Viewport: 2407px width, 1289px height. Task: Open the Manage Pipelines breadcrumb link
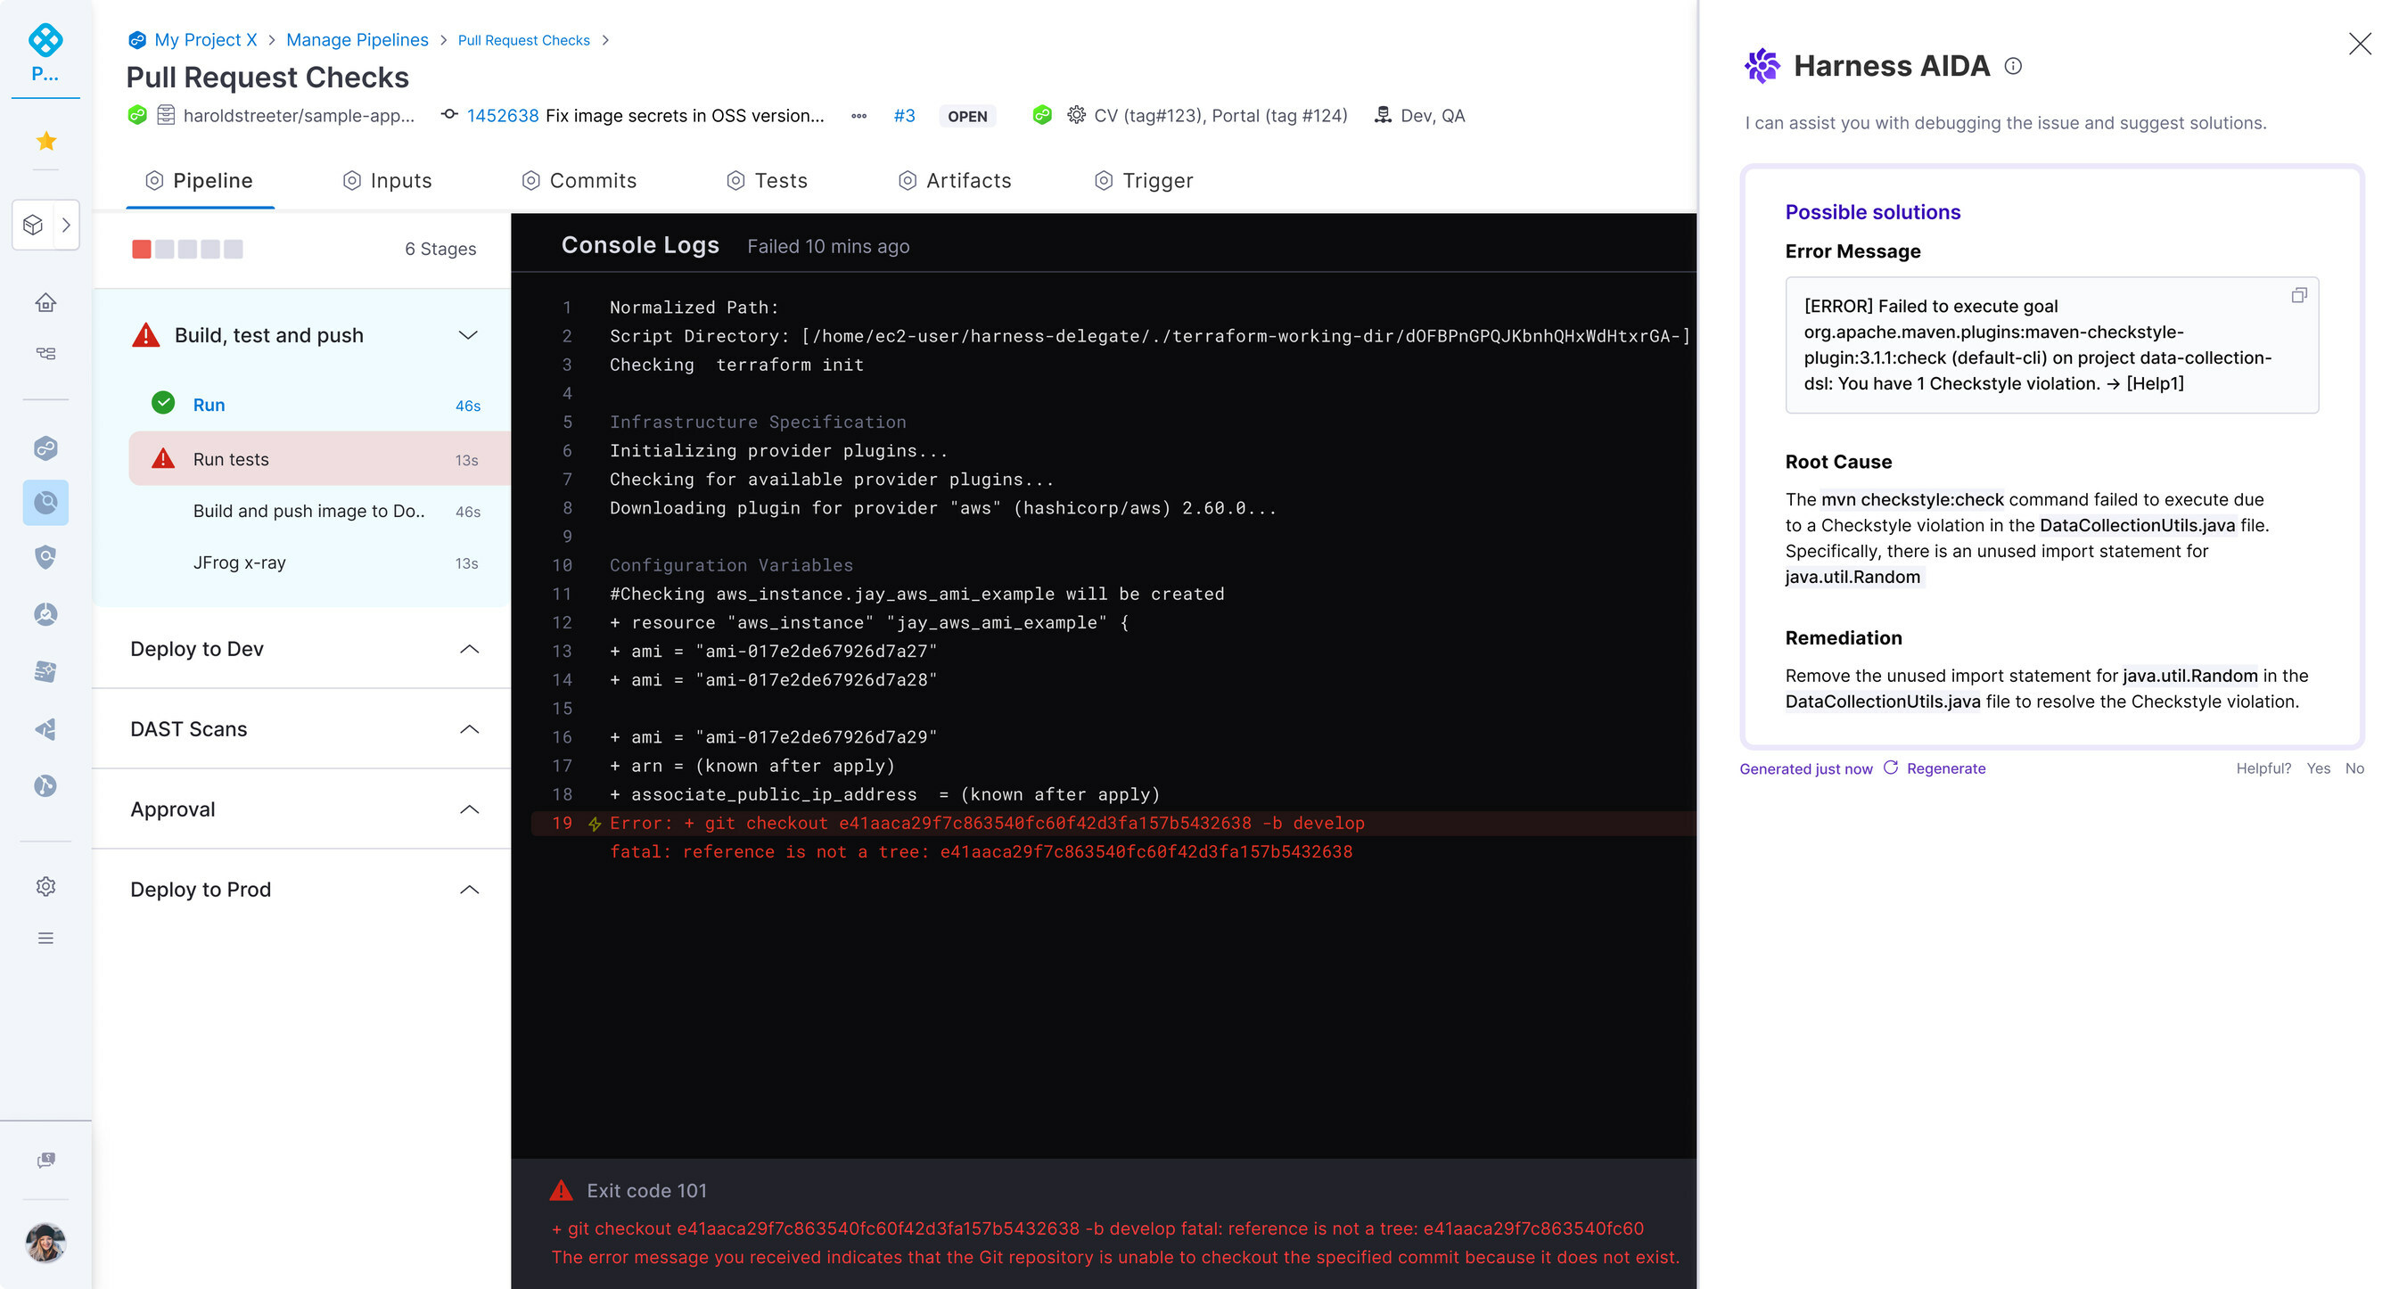coord(357,40)
